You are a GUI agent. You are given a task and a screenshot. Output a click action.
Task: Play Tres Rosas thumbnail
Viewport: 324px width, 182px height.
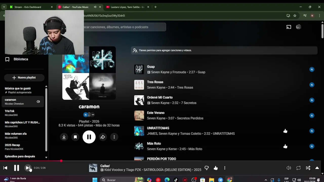point(139,85)
